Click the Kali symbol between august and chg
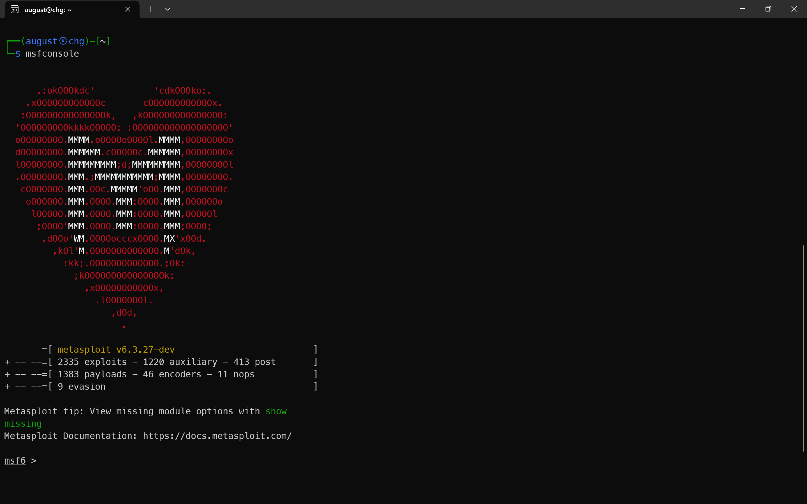 click(x=63, y=41)
